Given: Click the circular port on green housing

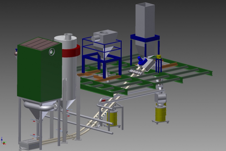Looking at the screenshot, I should coord(51,52).
